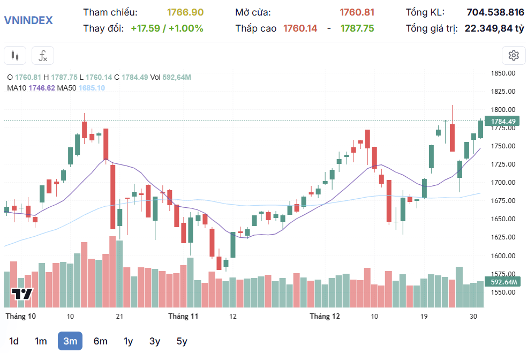
Task: Click the 1784.49 current price label
Action: pyautogui.click(x=503, y=122)
